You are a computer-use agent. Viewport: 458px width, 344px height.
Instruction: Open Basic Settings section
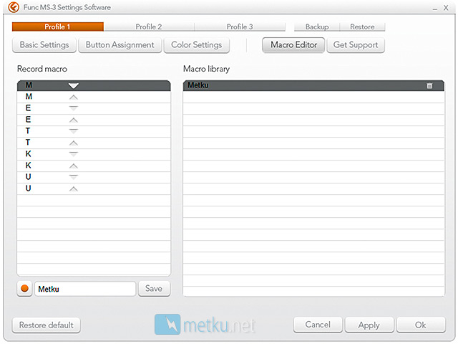pos(44,45)
